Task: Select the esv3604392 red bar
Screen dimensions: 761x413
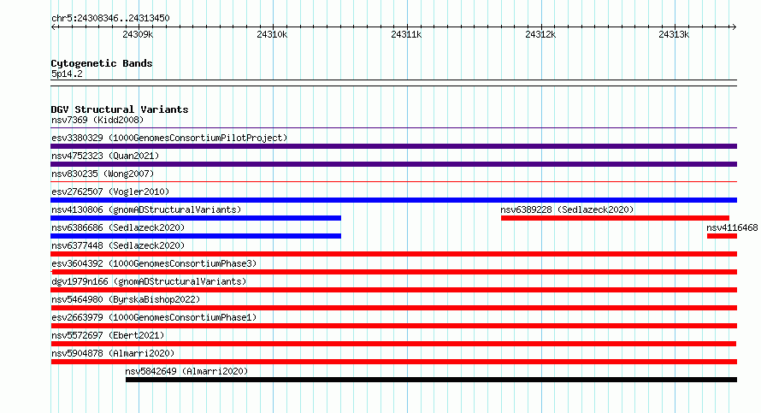Action: pyautogui.click(x=394, y=272)
